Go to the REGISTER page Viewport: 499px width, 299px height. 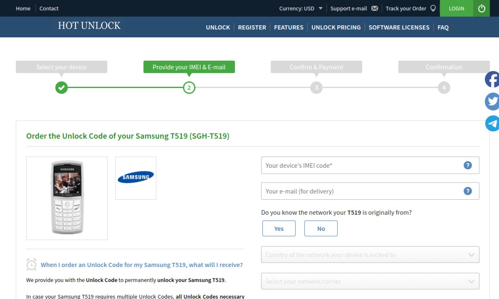pyautogui.click(x=252, y=27)
